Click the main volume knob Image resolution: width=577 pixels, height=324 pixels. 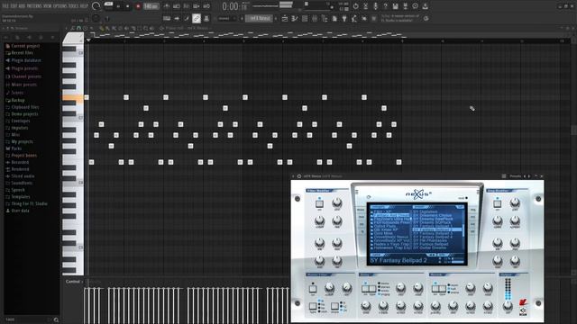tap(96, 6)
